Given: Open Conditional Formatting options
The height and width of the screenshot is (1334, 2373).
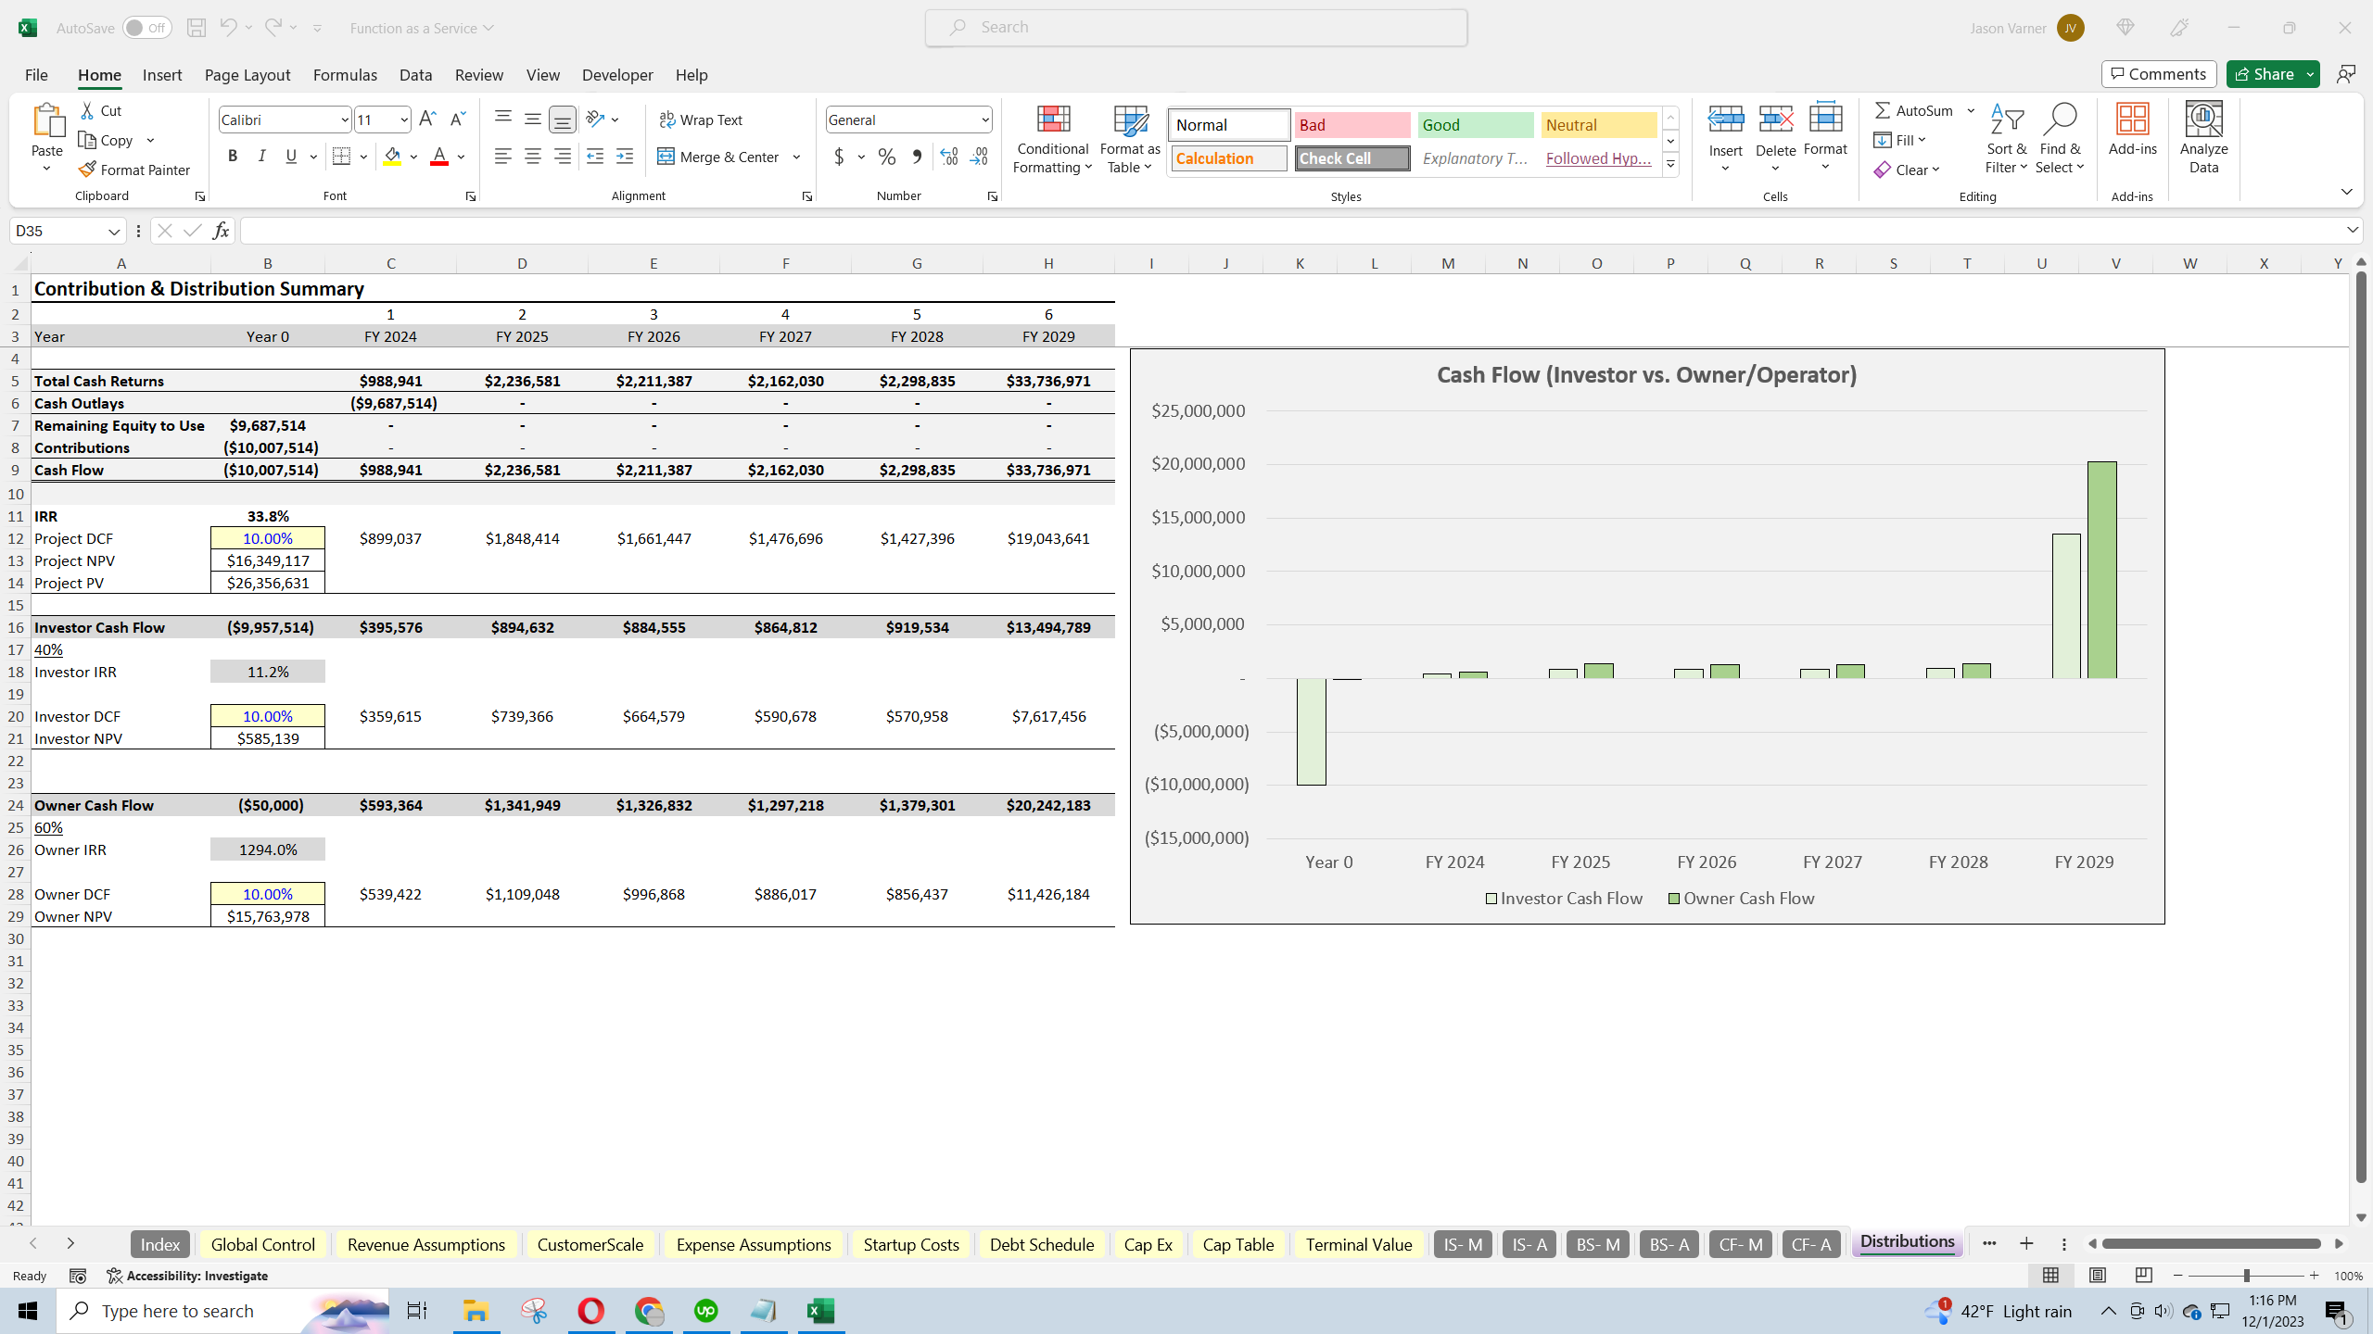Looking at the screenshot, I should tap(1051, 139).
